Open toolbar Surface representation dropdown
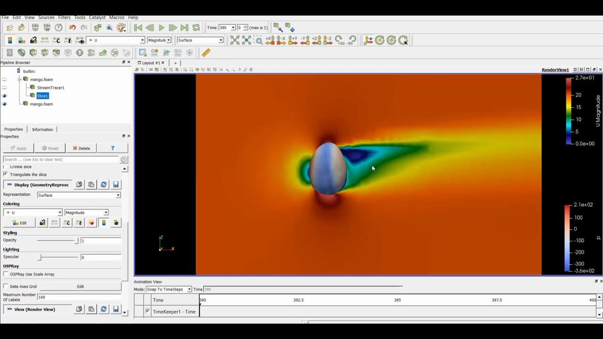603x339 pixels. coord(220,40)
